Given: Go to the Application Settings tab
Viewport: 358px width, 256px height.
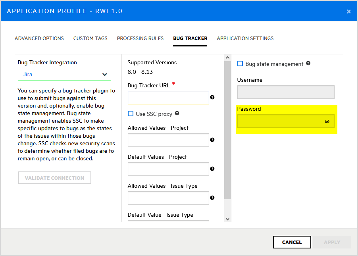Looking at the screenshot, I should [245, 38].
